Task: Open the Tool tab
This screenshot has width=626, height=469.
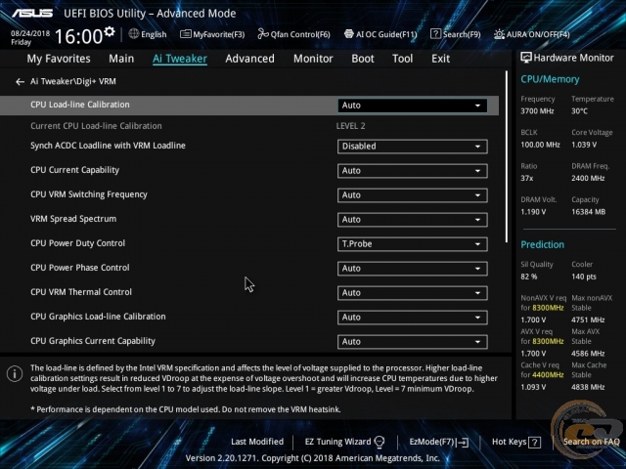Action: 402,59
